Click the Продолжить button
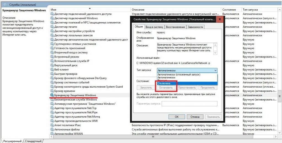This screenshot has height=143, width=282. [x=208, y=88]
